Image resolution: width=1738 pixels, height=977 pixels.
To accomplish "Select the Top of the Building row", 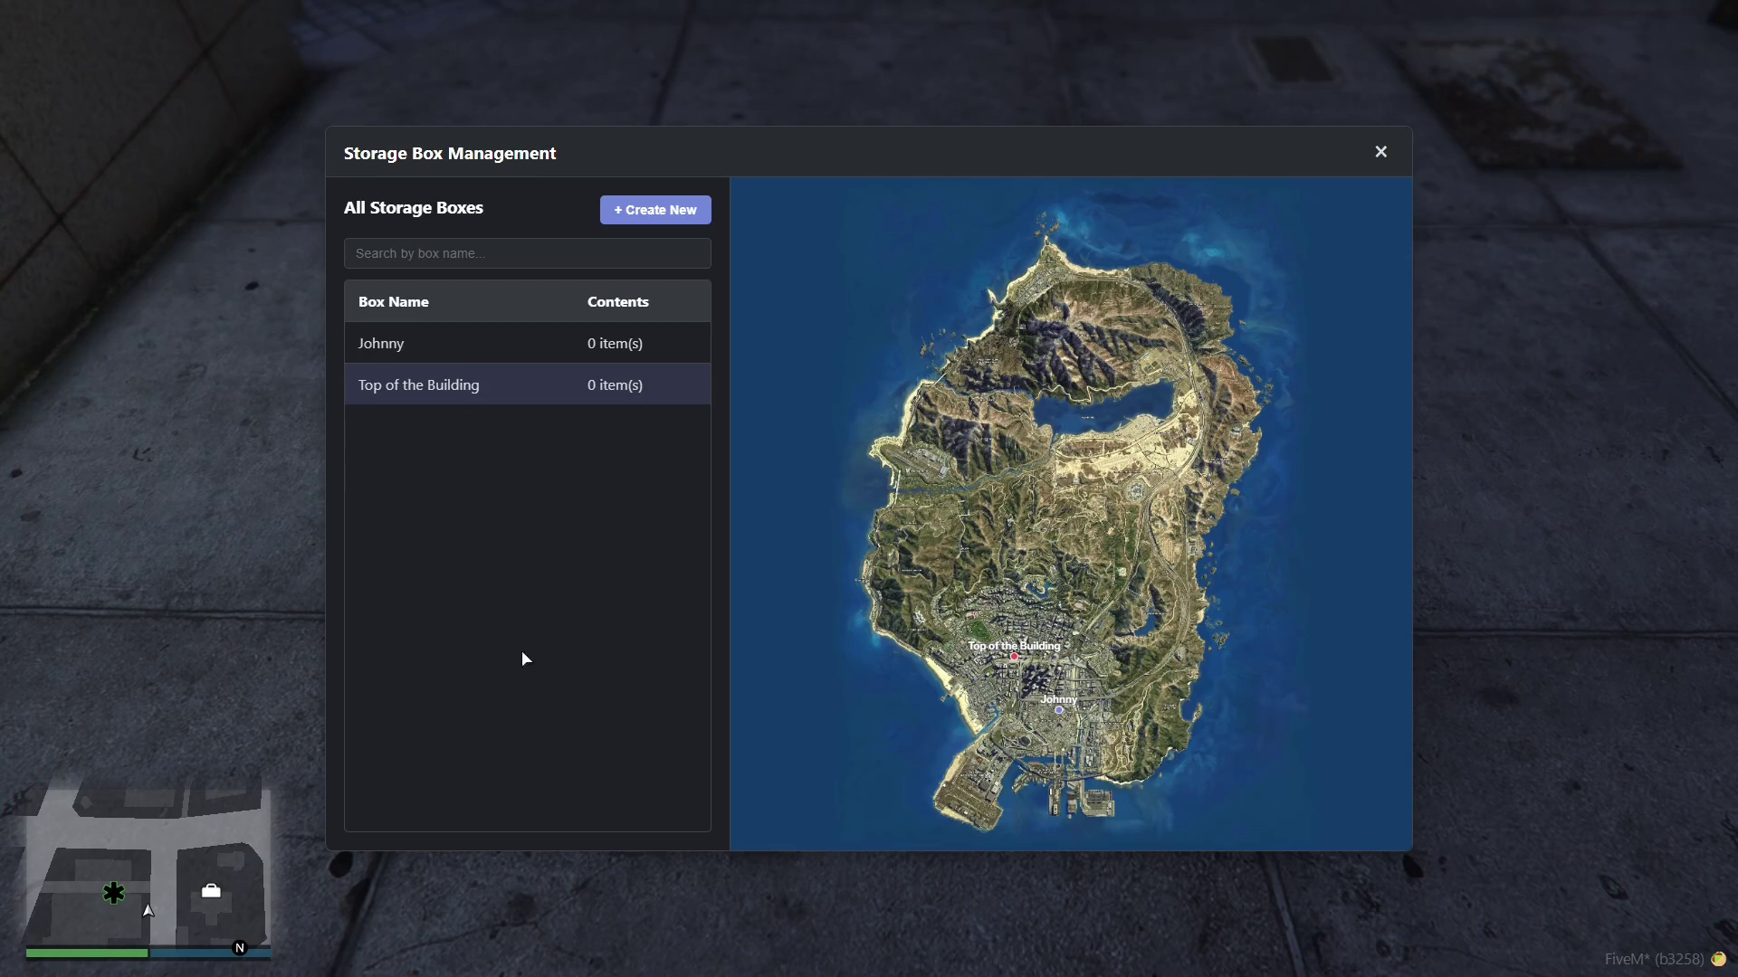I will coord(528,384).
